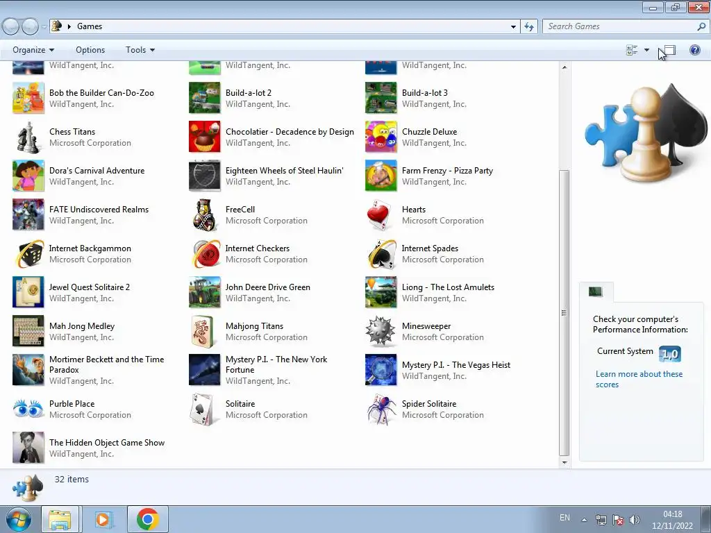Select the Build-a-lot 2 game icon
Screen dimensions: 711x533
pos(205,99)
